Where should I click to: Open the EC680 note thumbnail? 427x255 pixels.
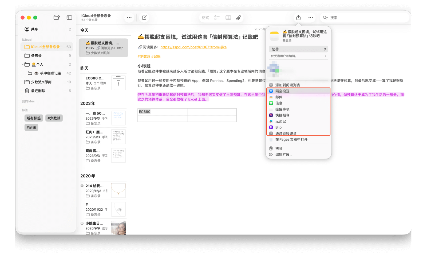118,83
